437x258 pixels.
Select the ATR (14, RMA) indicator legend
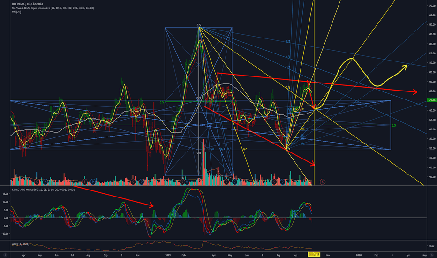tap(20, 244)
